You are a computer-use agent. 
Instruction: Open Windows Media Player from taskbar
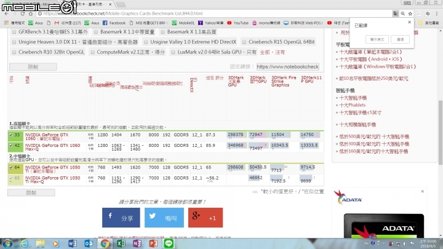[55, 243]
